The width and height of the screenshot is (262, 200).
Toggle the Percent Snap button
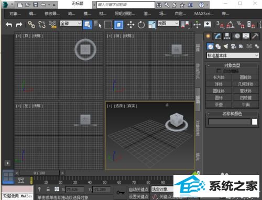click(x=241, y=25)
